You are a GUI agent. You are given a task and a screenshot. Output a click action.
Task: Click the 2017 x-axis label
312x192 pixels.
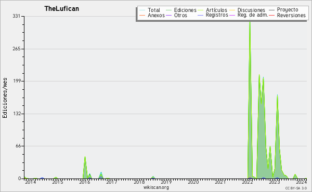[x=112, y=182]
